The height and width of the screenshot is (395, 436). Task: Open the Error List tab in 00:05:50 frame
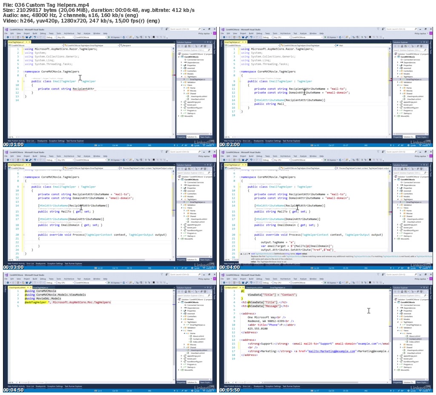[x=247, y=386]
